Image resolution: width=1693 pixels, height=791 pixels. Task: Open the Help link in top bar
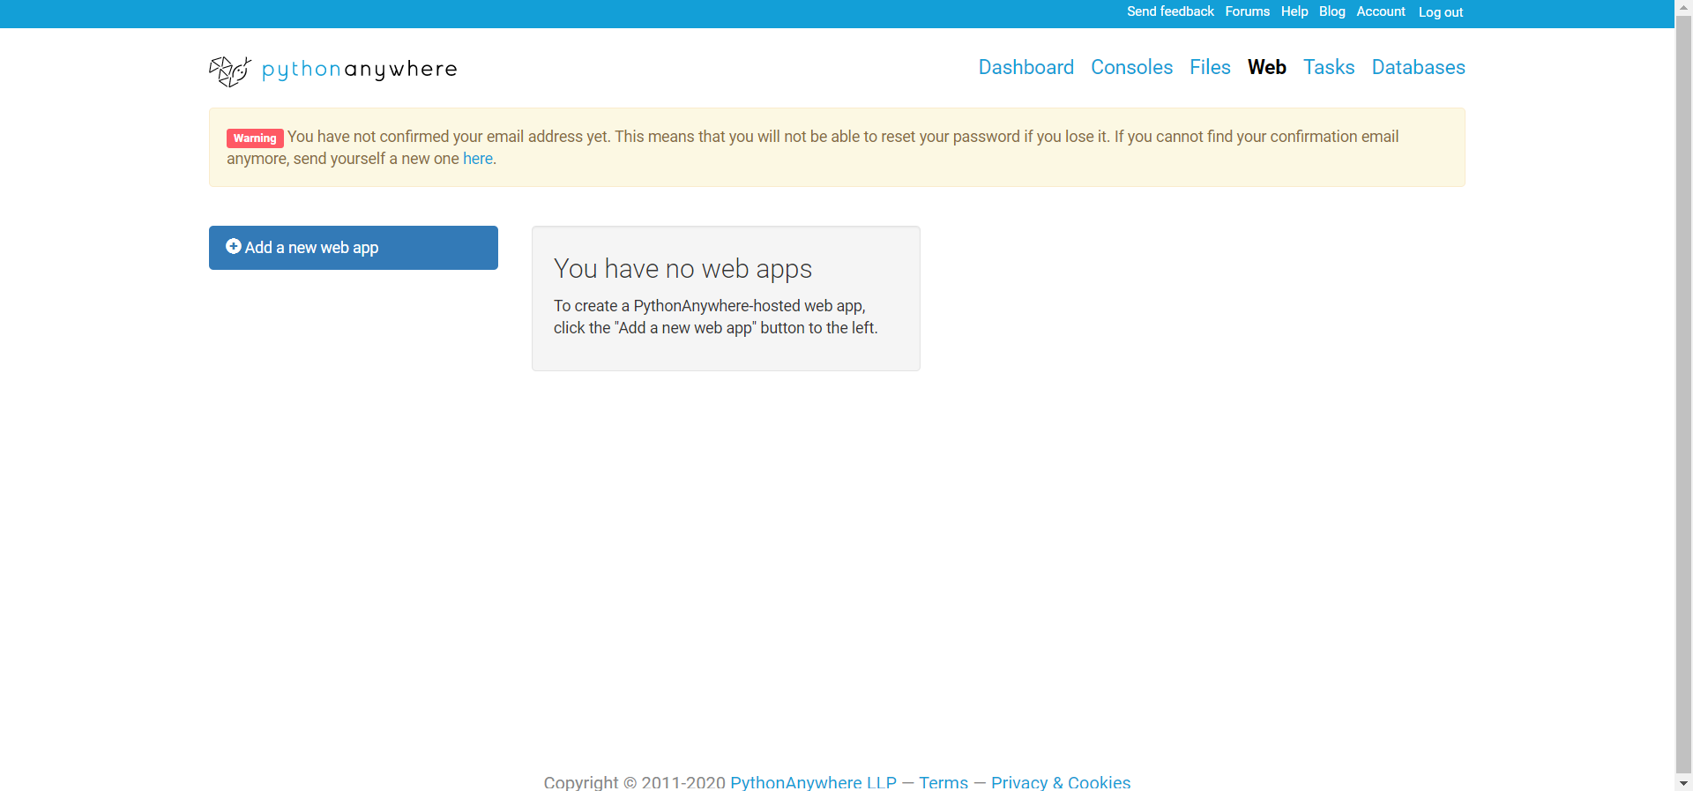1294,11
